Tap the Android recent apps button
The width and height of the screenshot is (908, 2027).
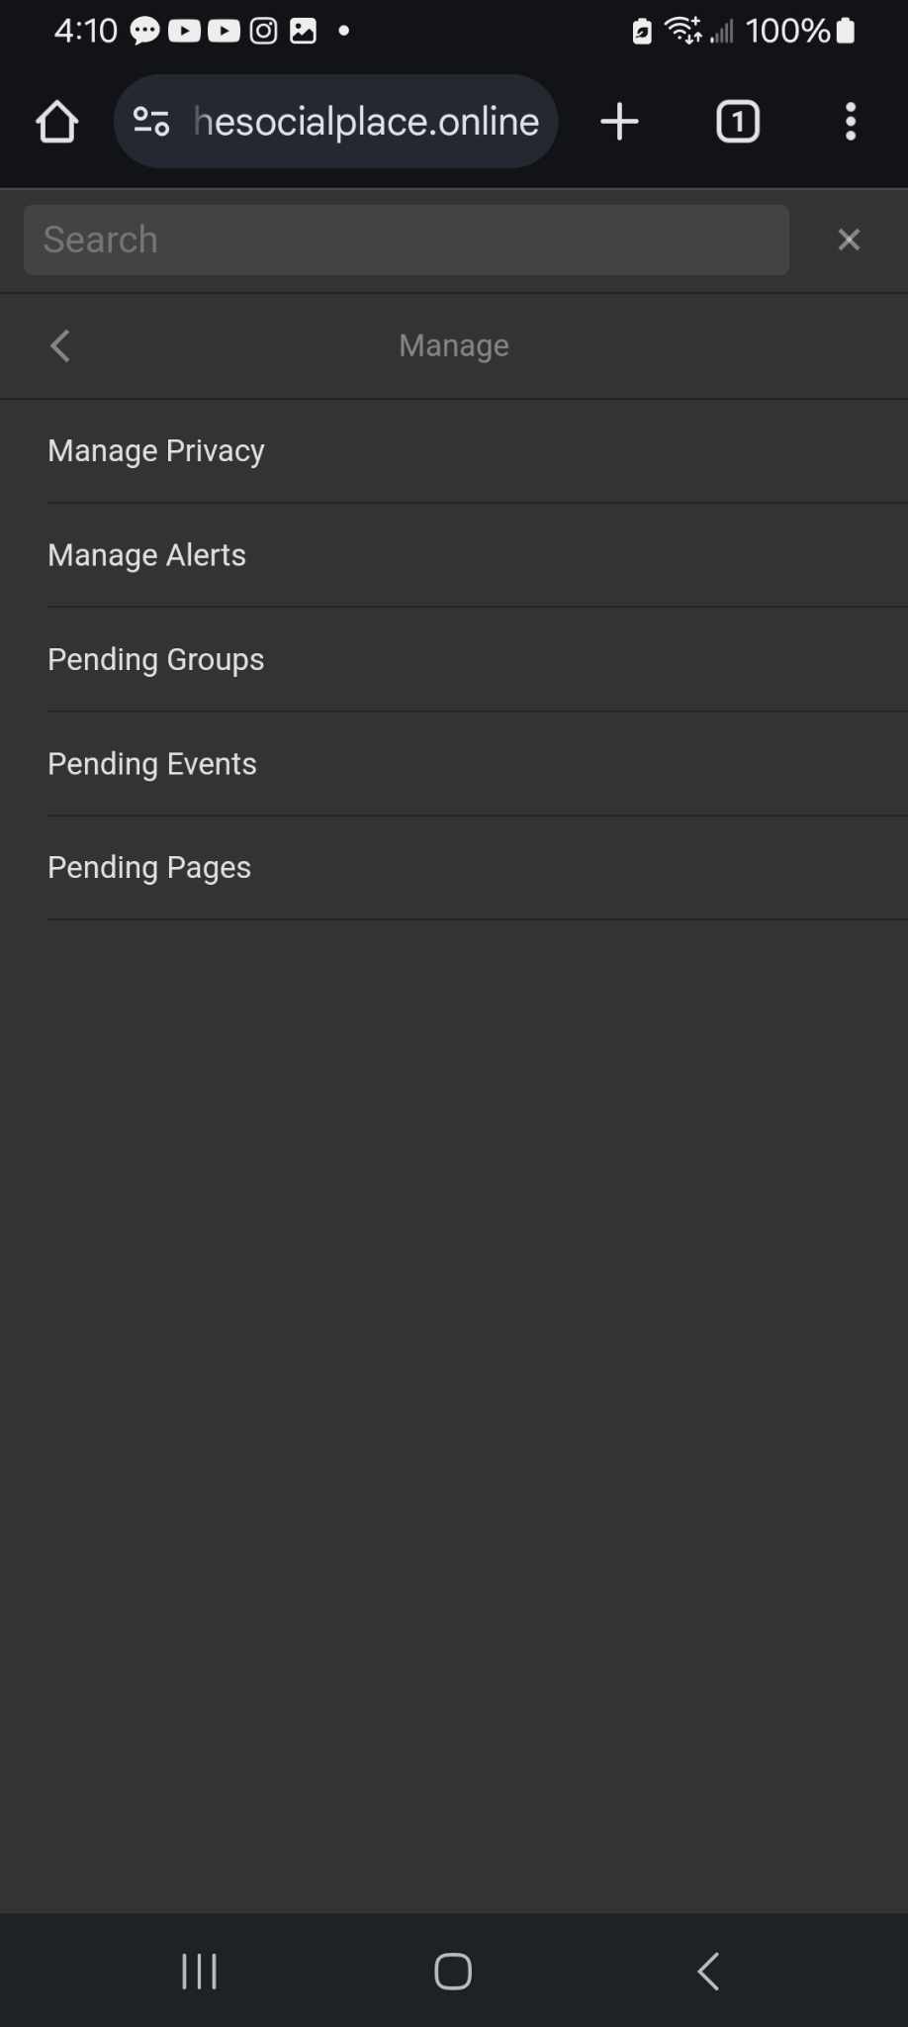[199, 1971]
